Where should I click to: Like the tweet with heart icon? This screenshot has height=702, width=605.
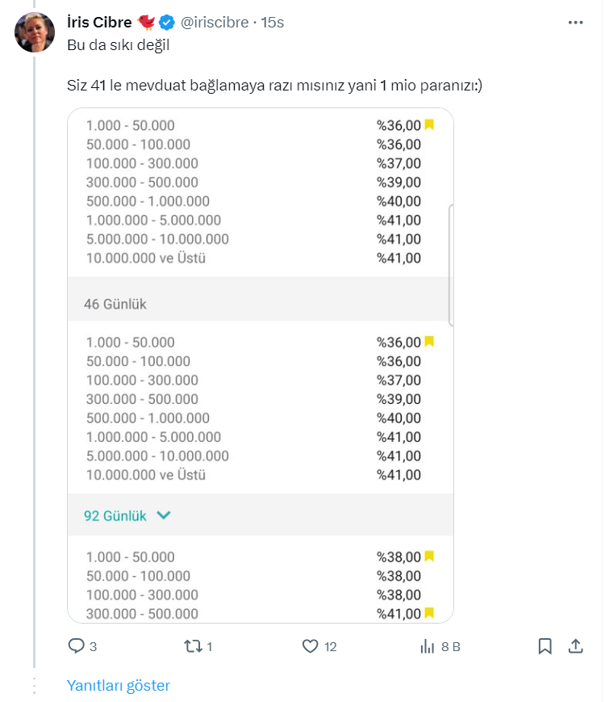pyautogui.click(x=311, y=646)
